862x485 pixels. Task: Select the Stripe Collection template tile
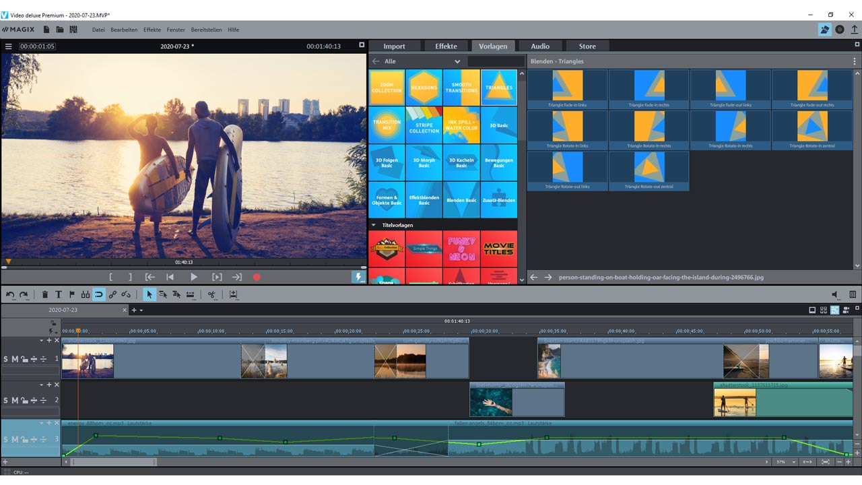tap(424, 125)
